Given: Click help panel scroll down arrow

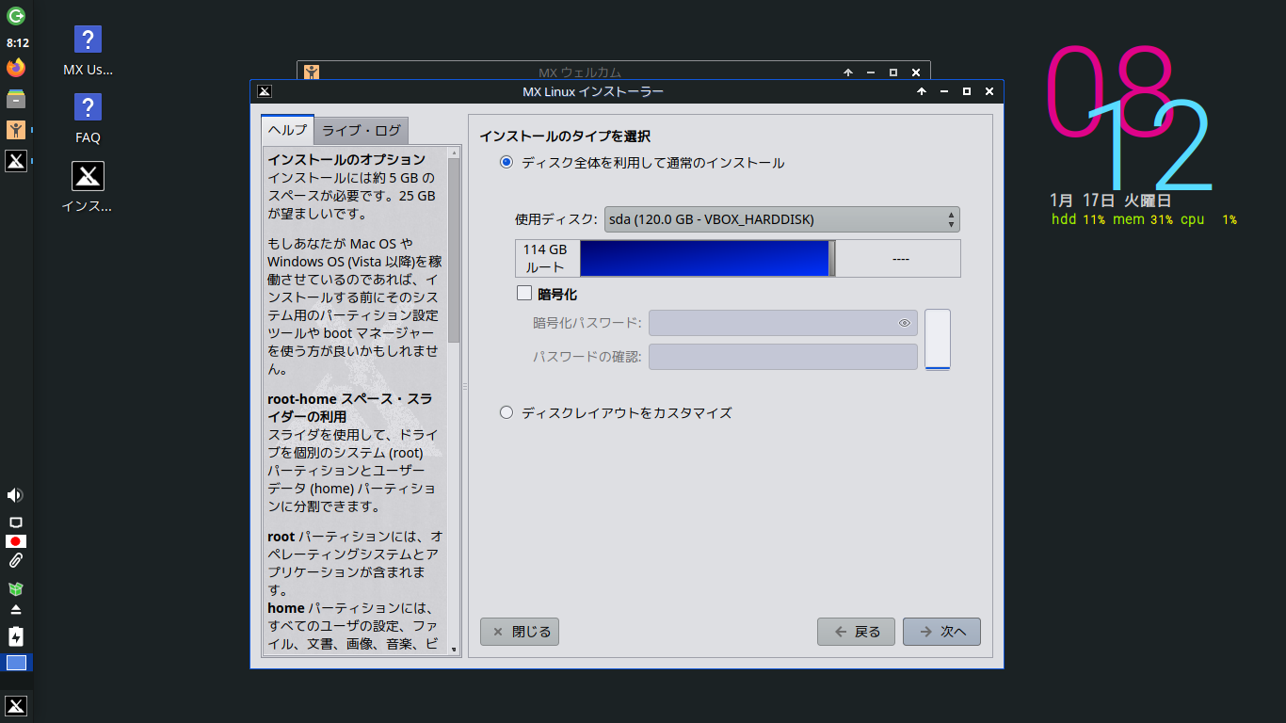Looking at the screenshot, I should 455,650.
